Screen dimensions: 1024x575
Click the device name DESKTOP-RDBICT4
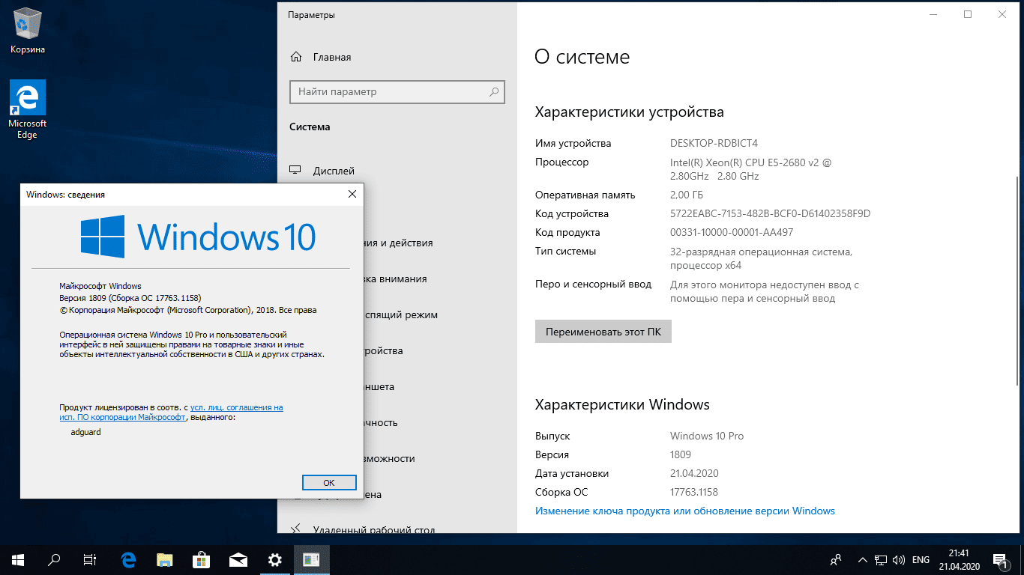click(714, 143)
